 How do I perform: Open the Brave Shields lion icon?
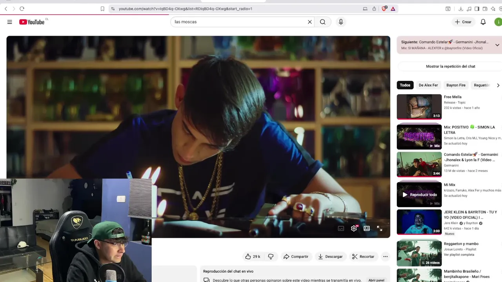pyautogui.click(x=384, y=9)
